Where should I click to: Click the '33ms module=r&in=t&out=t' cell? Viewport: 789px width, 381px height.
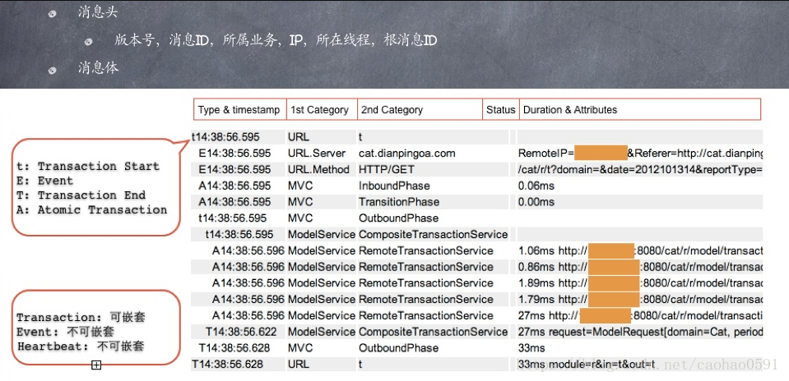(x=587, y=364)
